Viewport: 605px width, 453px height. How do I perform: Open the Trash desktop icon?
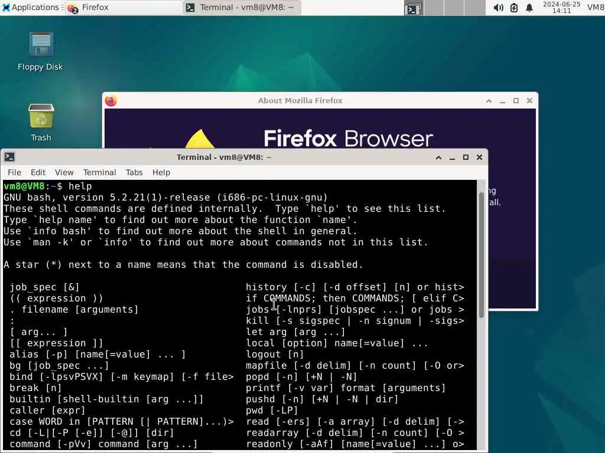41,122
